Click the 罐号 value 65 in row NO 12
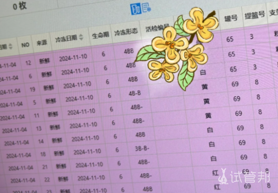Viewport: 278px width, 193px height. [230, 39]
